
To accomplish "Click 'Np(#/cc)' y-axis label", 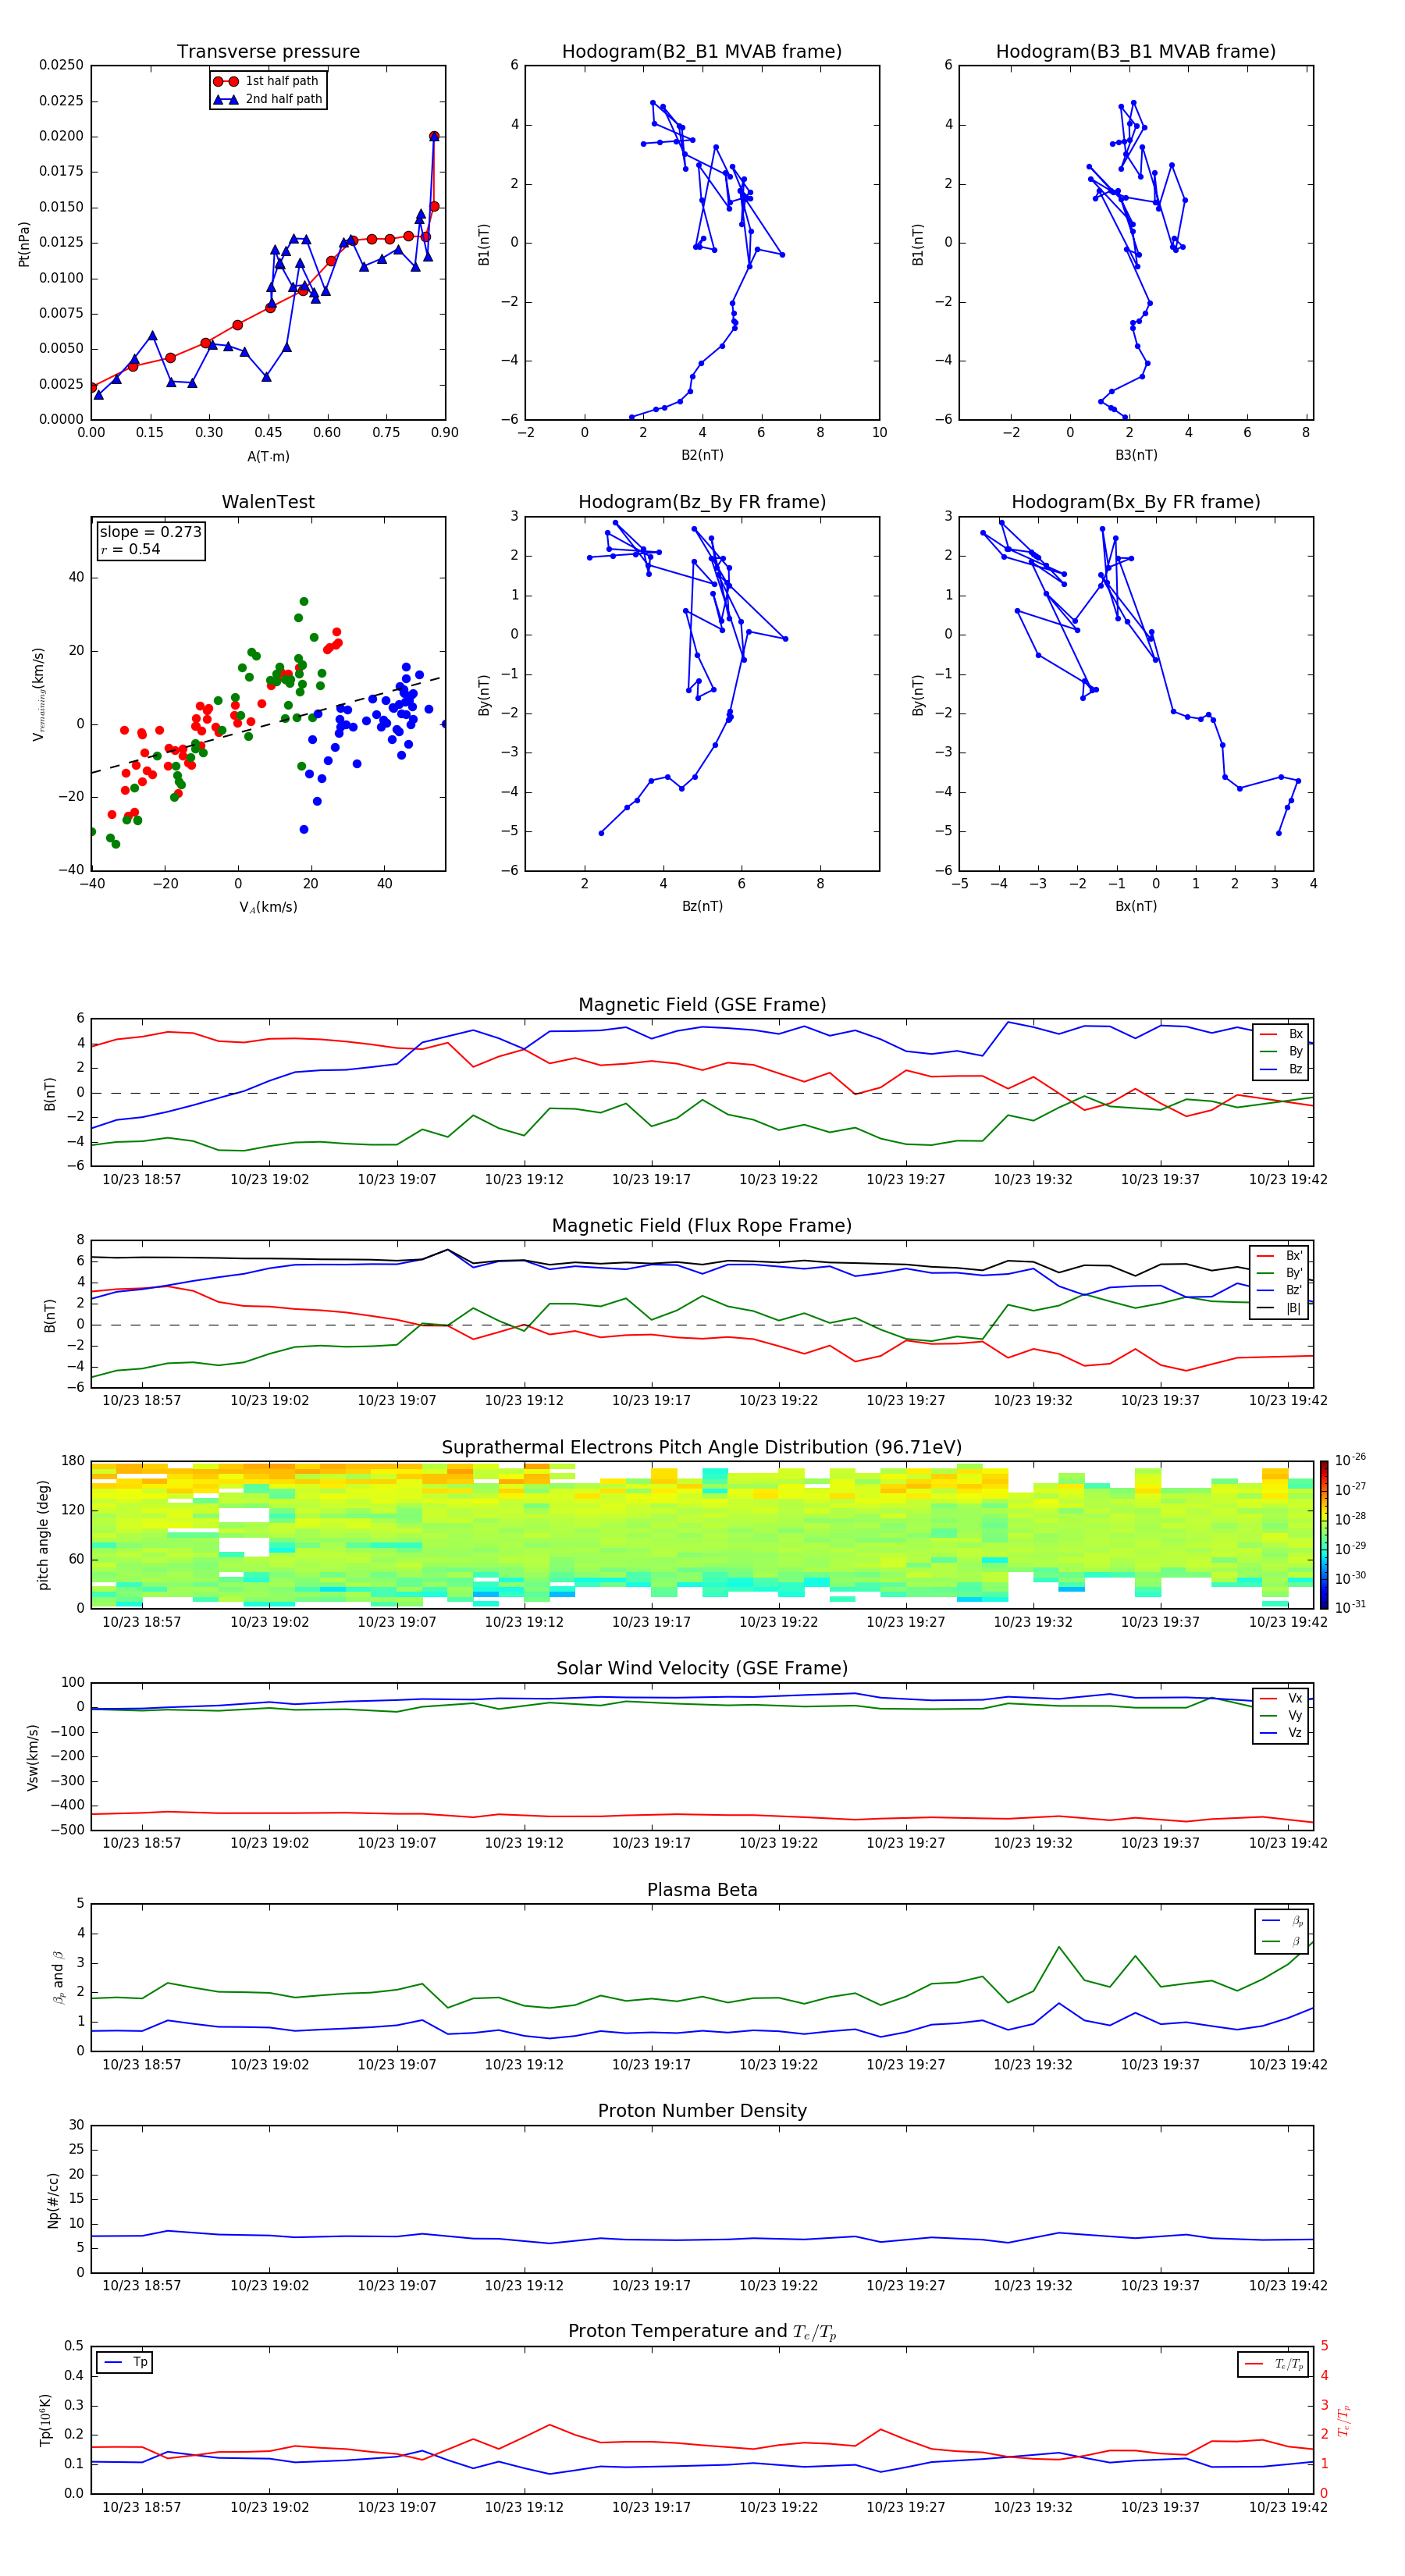I will coord(53,2200).
